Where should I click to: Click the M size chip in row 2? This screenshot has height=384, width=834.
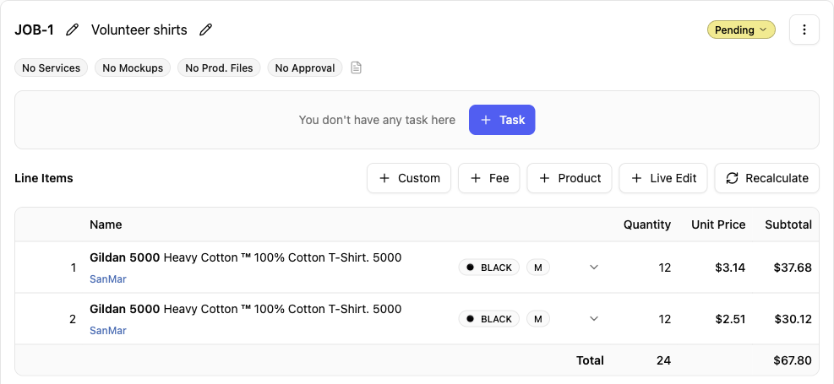coord(537,319)
